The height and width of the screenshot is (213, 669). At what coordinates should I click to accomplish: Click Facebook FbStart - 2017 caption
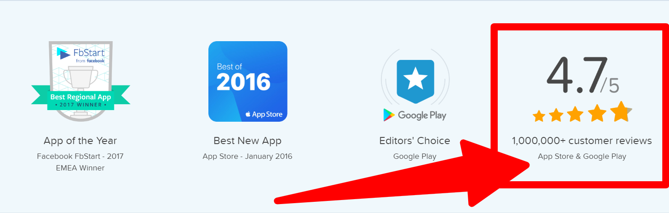point(80,156)
